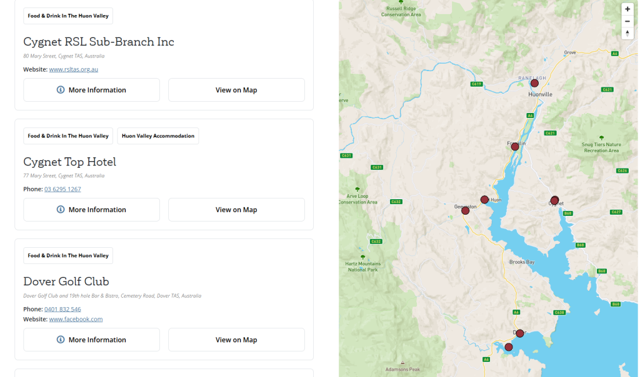Click the map marker at Dover
Image resolution: width=640 pixels, height=377 pixels.
click(x=519, y=333)
